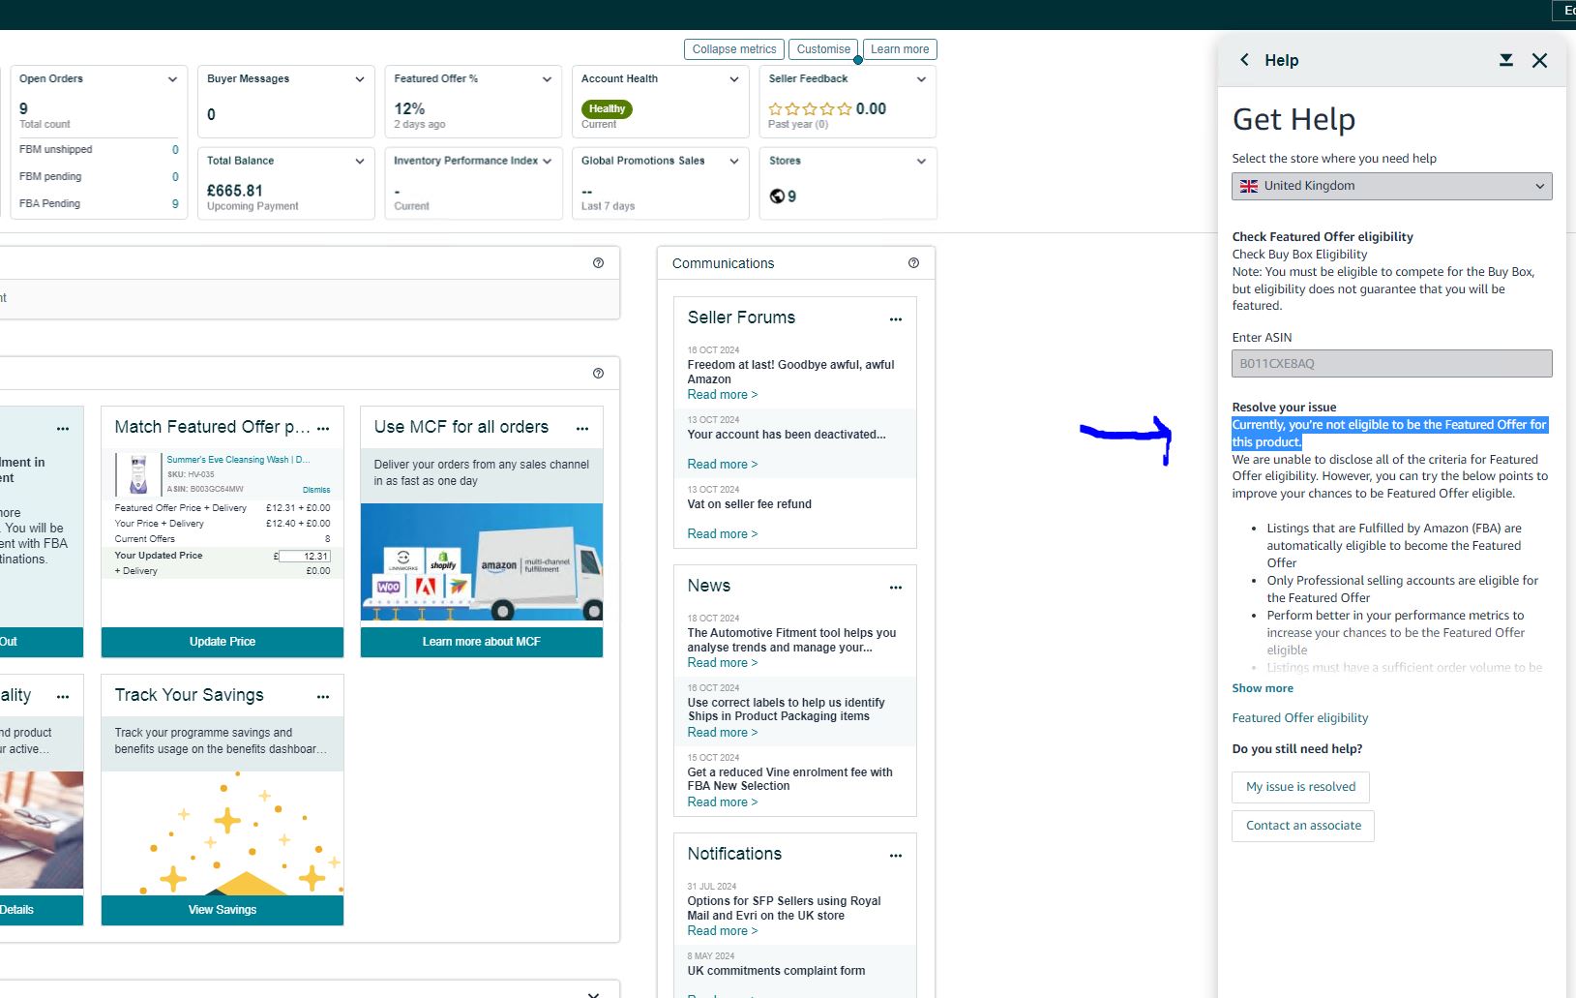This screenshot has height=998, width=1576.
Task: Click FBM pending count
Action: pos(175,177)
